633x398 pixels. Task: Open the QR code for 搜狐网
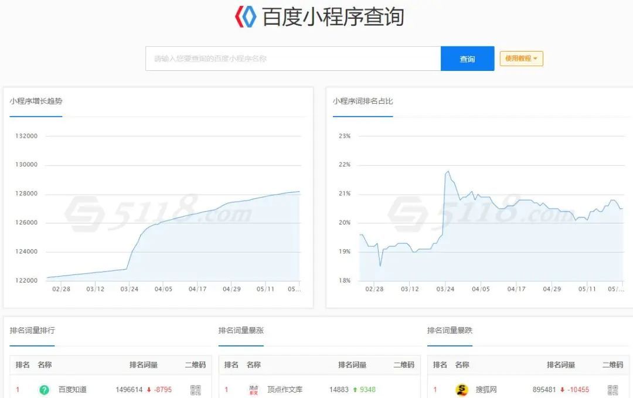point(612,390)
